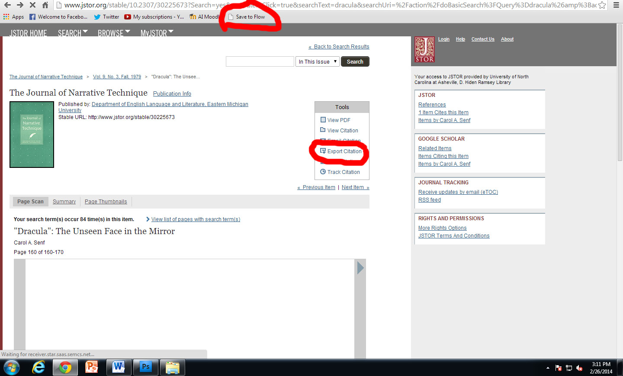
Task: Click the View PDF tool
Action: 335,120
